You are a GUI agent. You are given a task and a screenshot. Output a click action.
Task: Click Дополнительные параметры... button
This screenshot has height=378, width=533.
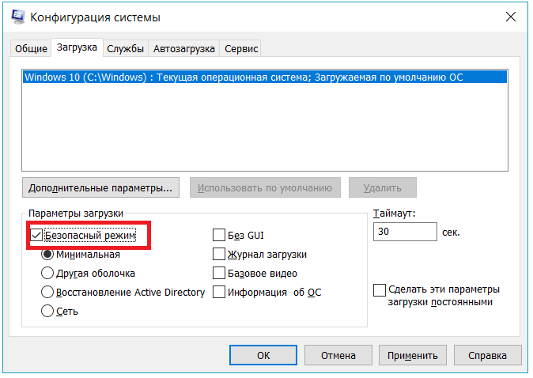tap(100, 187)
